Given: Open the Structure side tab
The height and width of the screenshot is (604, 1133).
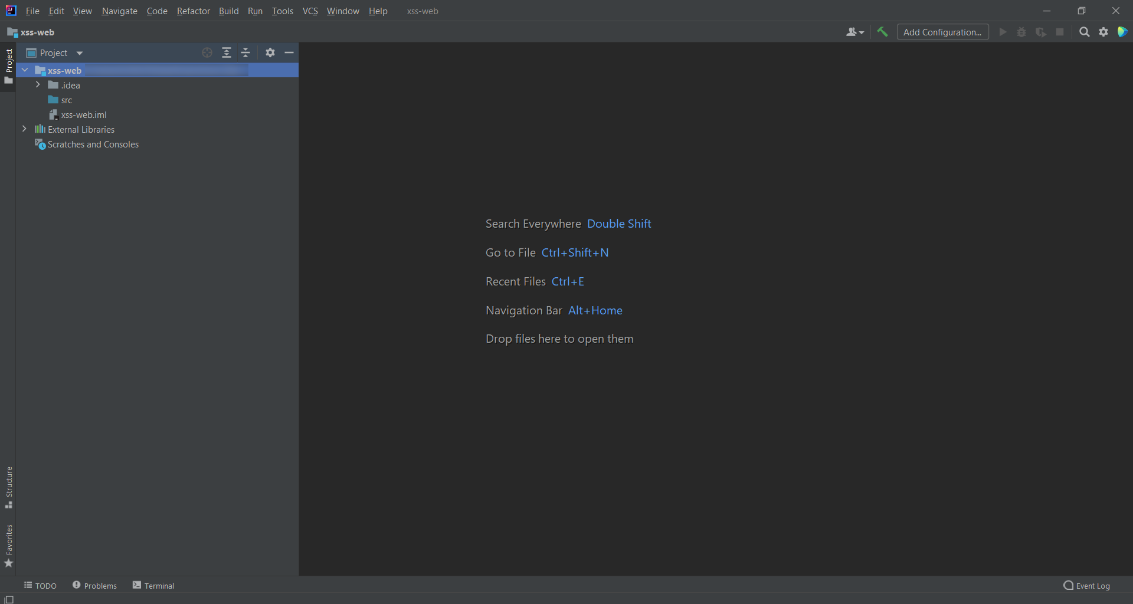Looking at the screenshot, I should pos(8,488).
